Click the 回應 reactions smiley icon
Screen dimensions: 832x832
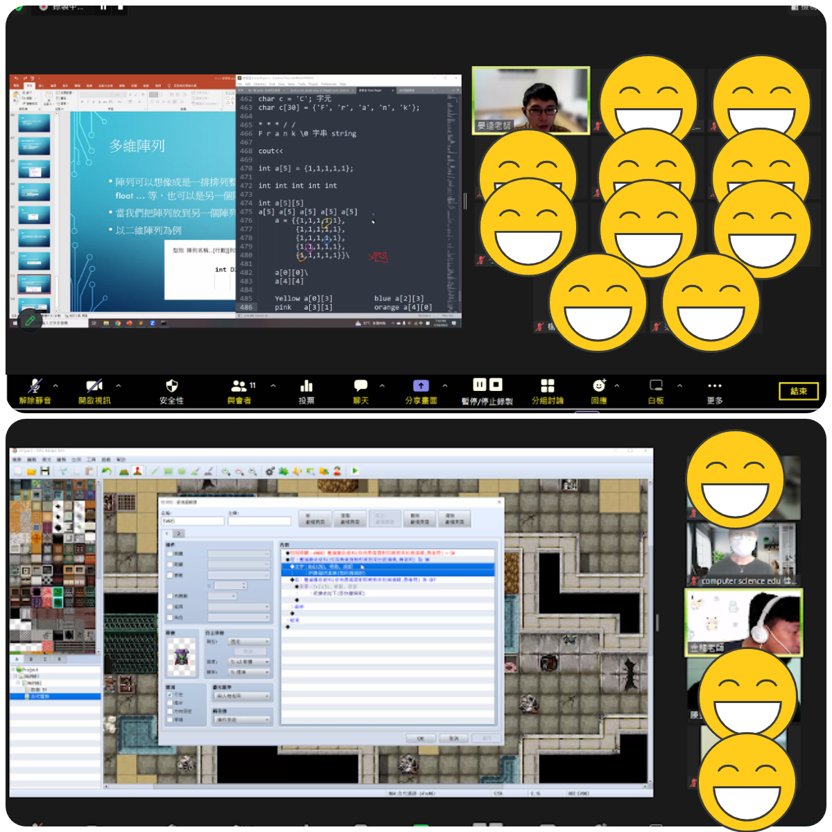pyautogui.click(x=599, y=386)
